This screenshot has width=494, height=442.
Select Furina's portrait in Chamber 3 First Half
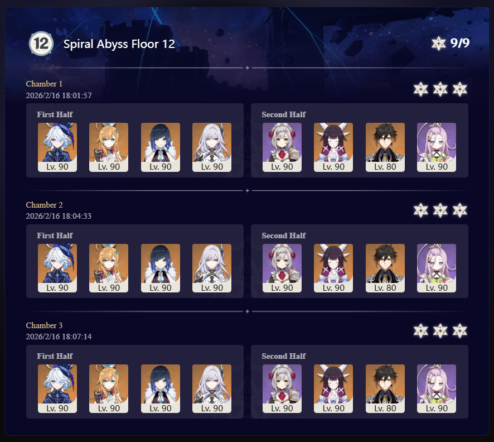coord(57,389)
